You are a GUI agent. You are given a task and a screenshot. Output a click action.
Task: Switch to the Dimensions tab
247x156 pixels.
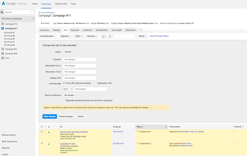(x=131, y=30)
